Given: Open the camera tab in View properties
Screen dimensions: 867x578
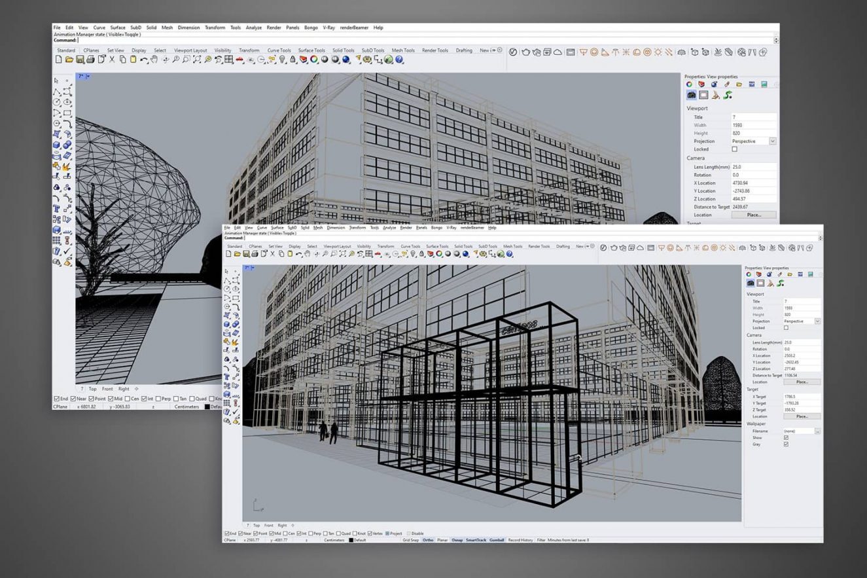Looking at the screenshot, I should (749, 283).
